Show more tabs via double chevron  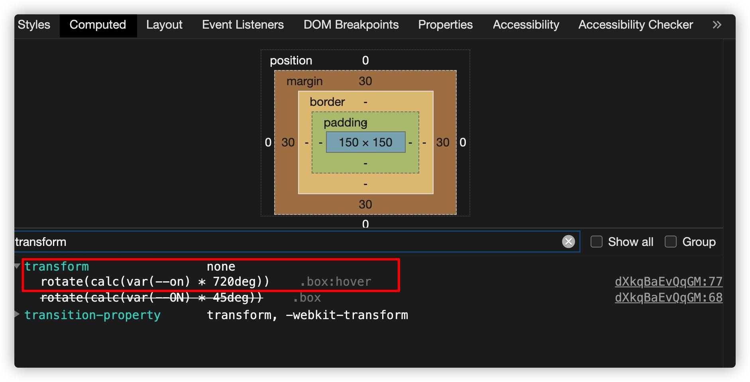(717, 25)
